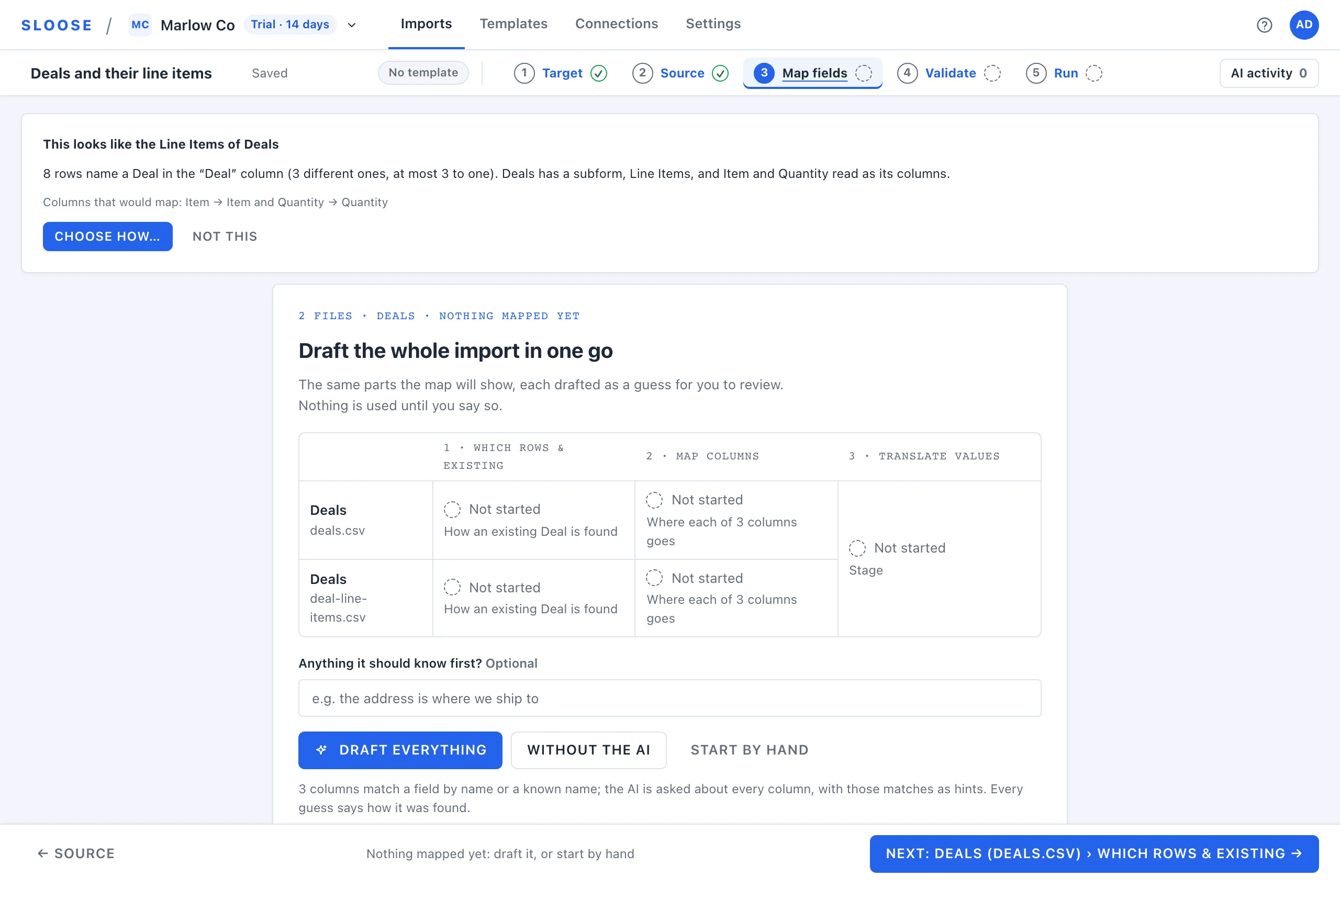Click the No template pill

pos(423,73)
